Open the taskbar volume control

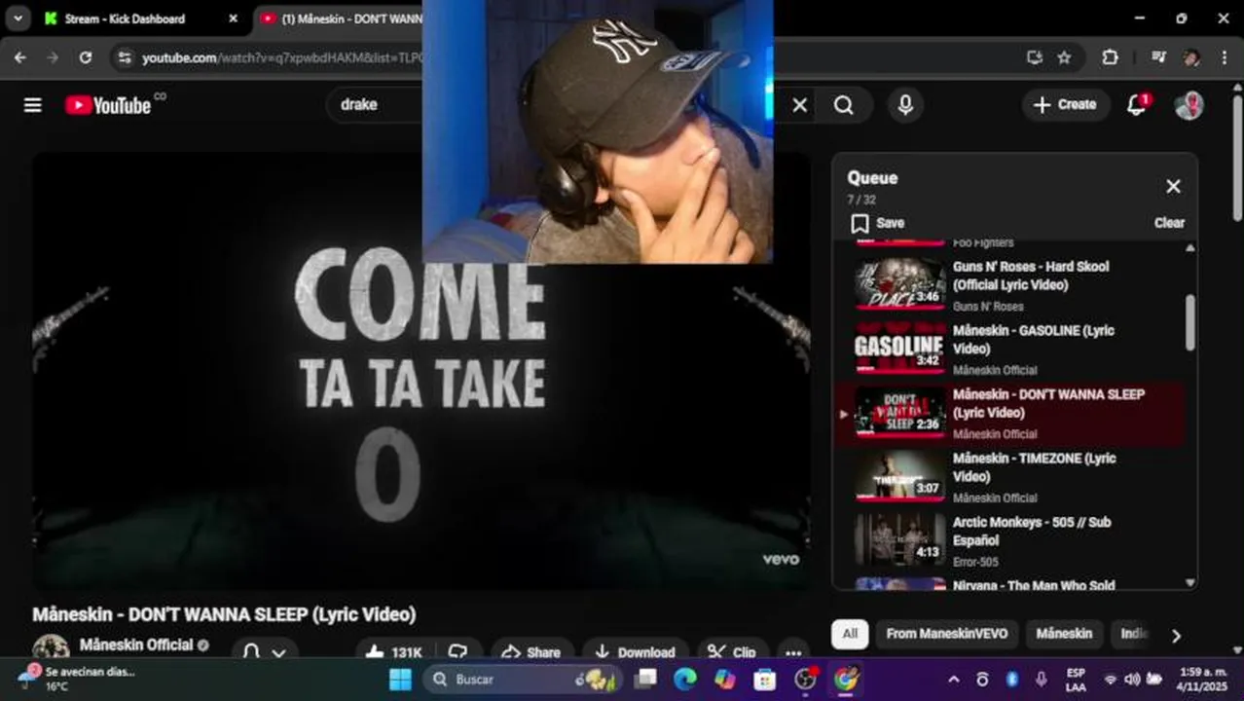1131,680
